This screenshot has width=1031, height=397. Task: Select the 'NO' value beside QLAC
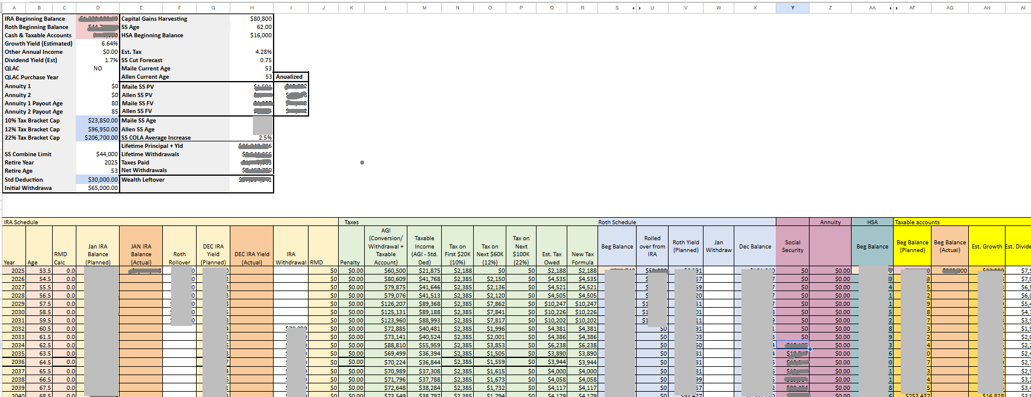coord(98,69)
